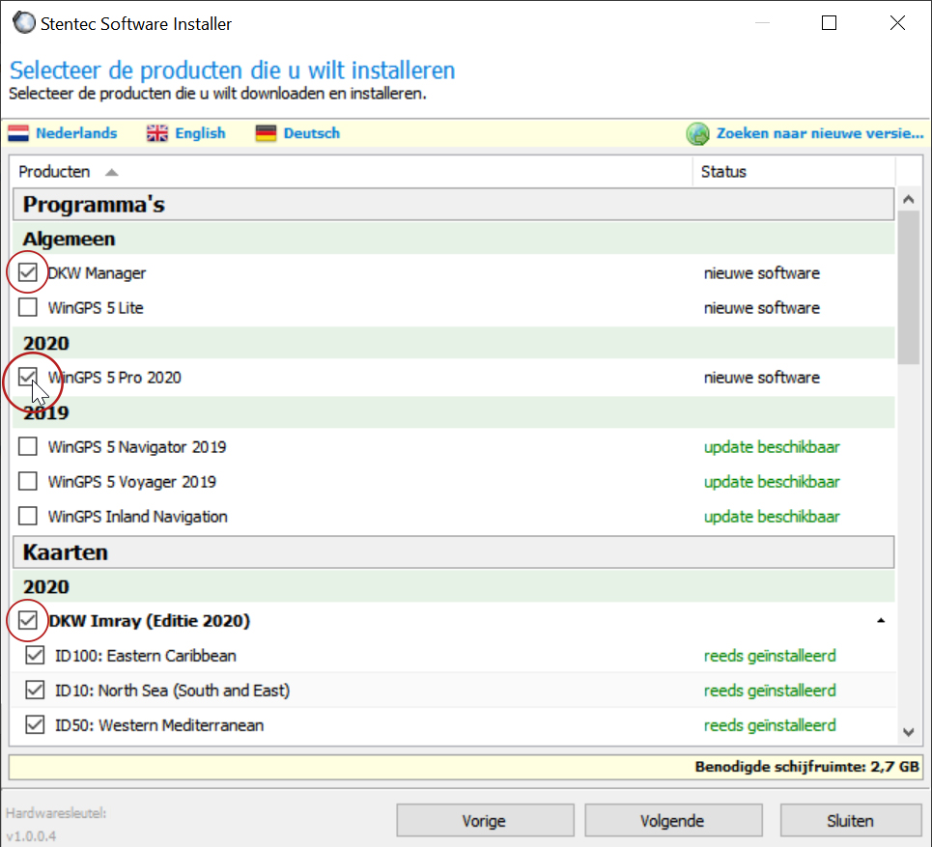Switch language to English

[x=200, y=133]
